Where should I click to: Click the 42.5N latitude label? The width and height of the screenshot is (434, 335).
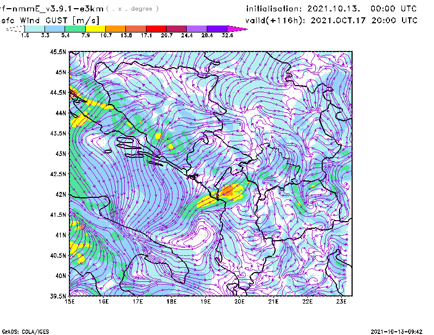[58, 174]
